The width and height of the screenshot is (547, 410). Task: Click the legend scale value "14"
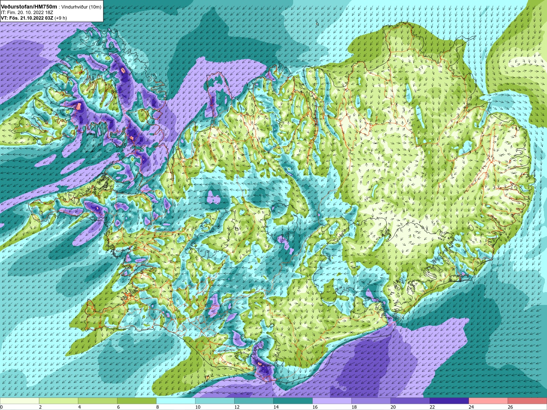(x=276, y=407)
